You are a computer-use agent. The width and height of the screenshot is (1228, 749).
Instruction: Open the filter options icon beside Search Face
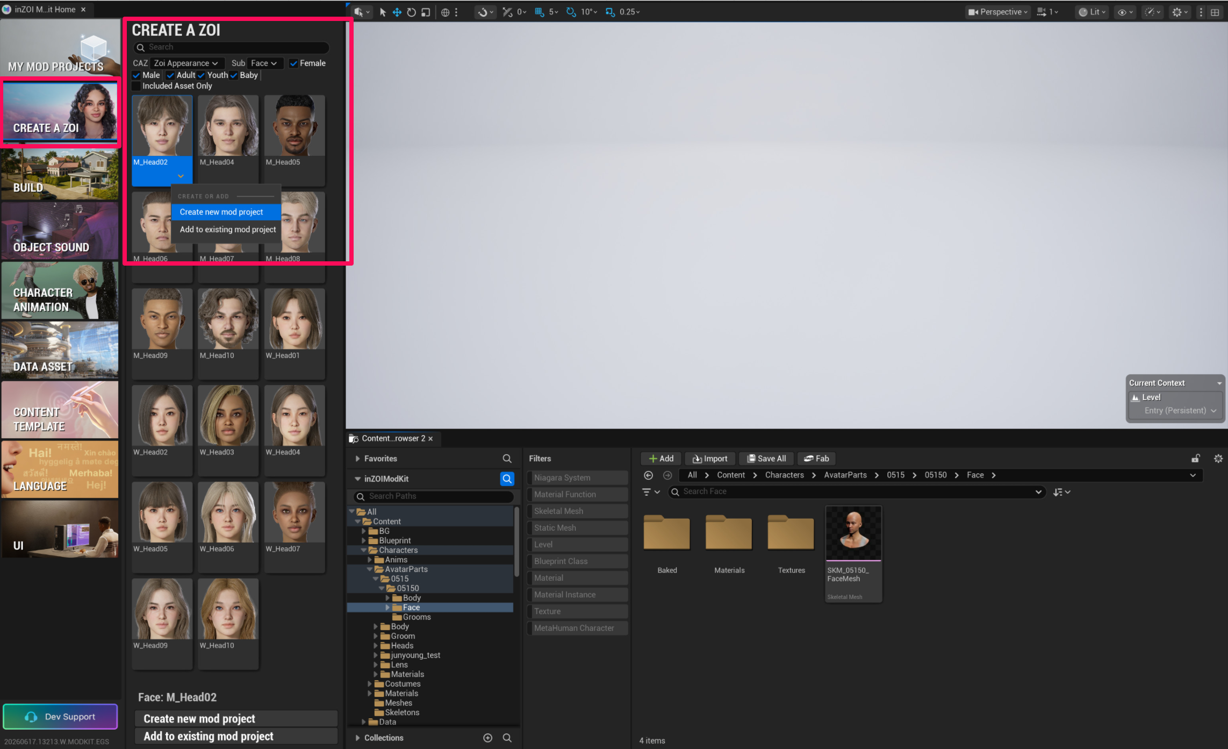(651, 492)
